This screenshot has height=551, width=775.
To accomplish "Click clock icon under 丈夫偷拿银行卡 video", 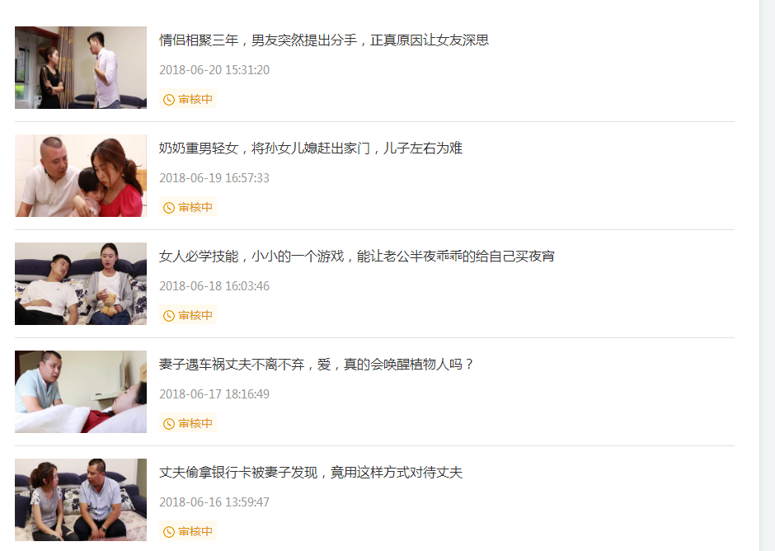I will pyautogui.click(x=169, y=532).
